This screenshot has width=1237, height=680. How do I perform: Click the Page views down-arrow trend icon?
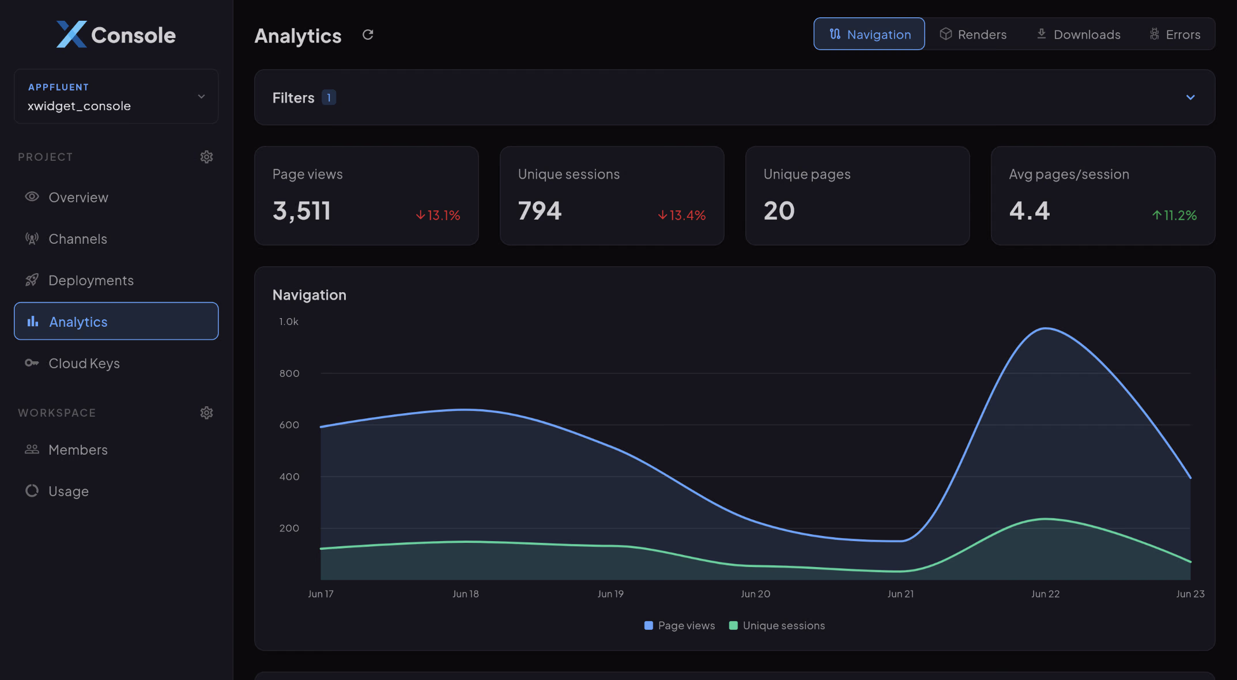pos(421,215)
